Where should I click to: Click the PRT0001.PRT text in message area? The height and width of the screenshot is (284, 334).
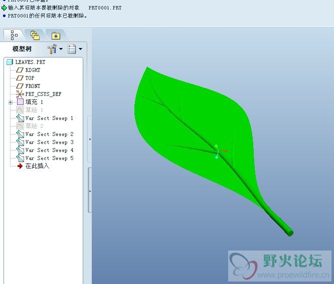pyautogui.click(x=105, y=8)
